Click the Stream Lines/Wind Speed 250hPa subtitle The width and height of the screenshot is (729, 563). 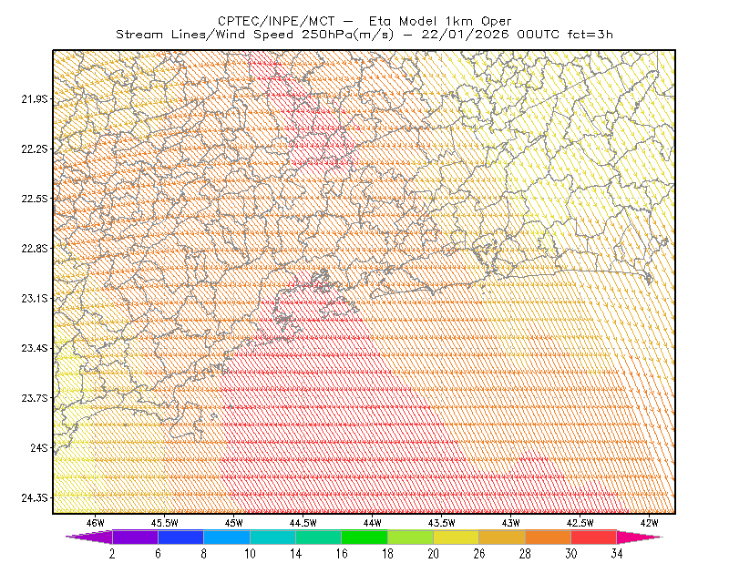tap(255, 35)
